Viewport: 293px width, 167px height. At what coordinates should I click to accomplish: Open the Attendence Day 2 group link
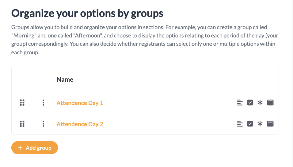point(80,124)
